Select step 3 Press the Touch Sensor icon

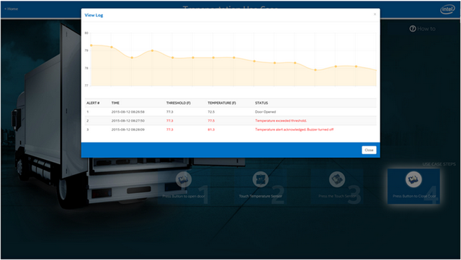(337, 179)
